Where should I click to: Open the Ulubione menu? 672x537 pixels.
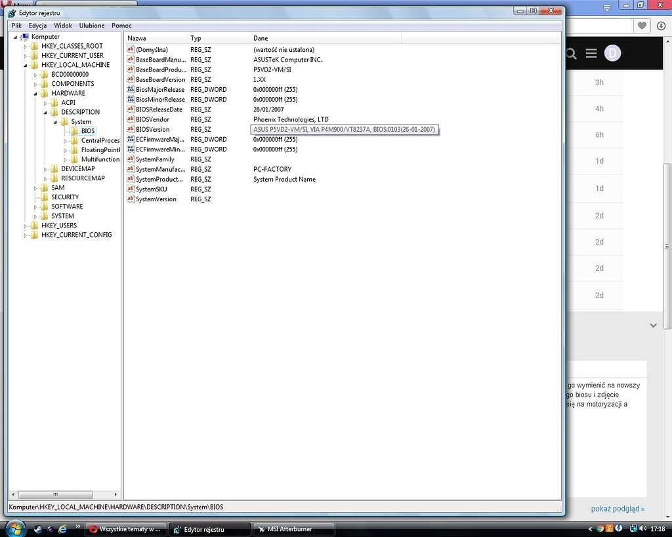click(x=92, y=26)
